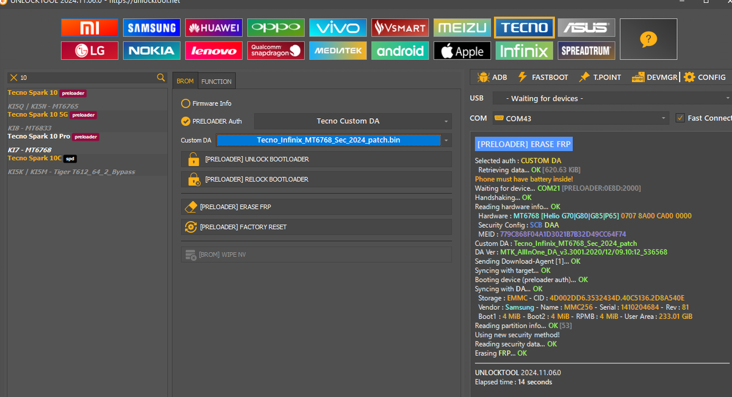Screen dimensions: 732x397
Task: Select the Vsmart brand icon
Action: coord(400,27)
